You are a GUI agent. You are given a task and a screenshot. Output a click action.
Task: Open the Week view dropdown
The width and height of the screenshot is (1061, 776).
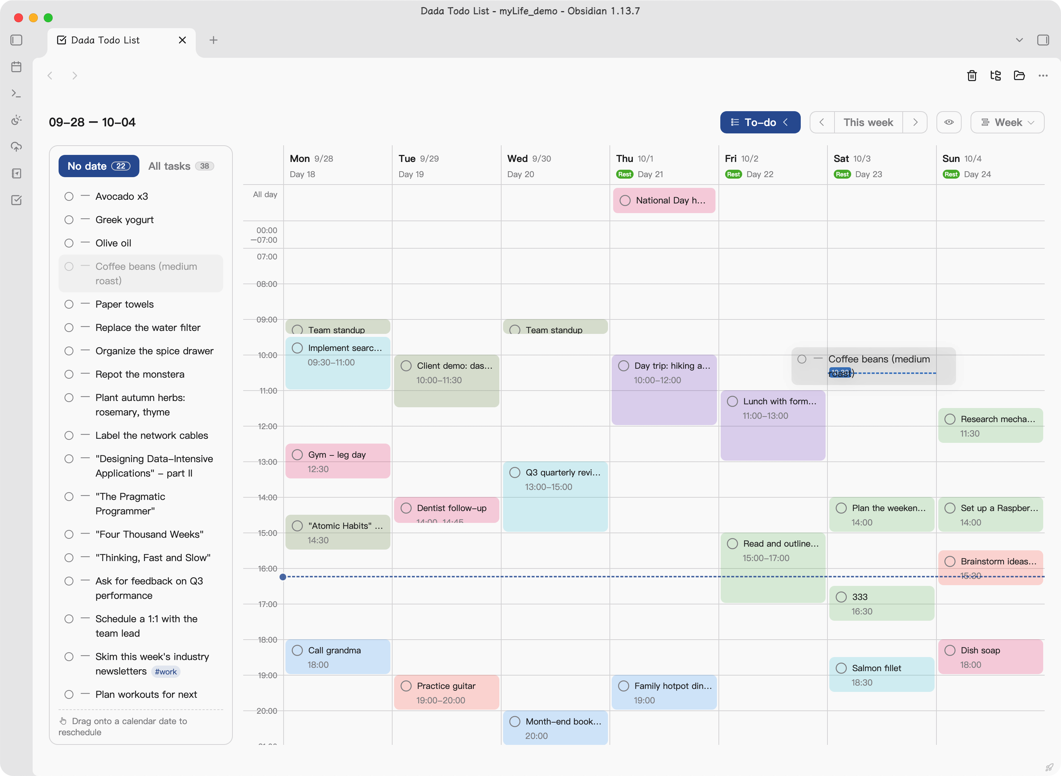coord(1007,122)
